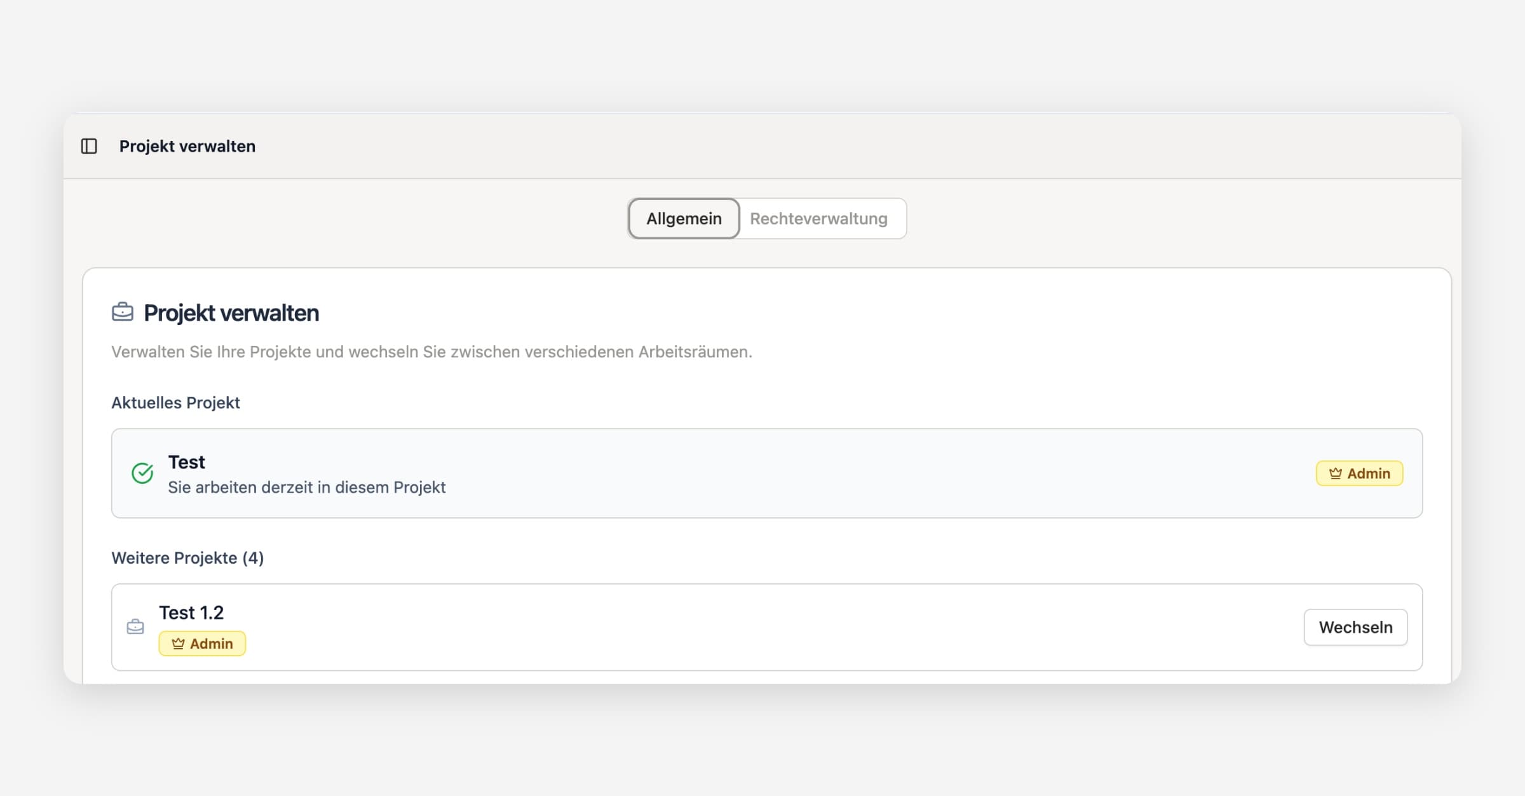1525x796 pixels.
Task: Click the Projekt verwalten card heading
Action: click(x=231, y=313)
